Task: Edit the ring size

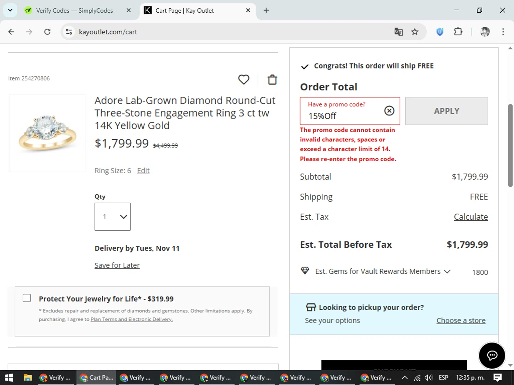Action: click(143, 170)
